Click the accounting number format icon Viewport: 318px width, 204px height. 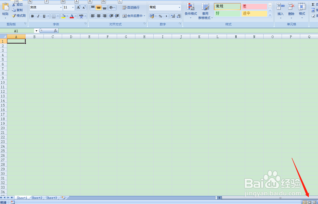point(152,16)
